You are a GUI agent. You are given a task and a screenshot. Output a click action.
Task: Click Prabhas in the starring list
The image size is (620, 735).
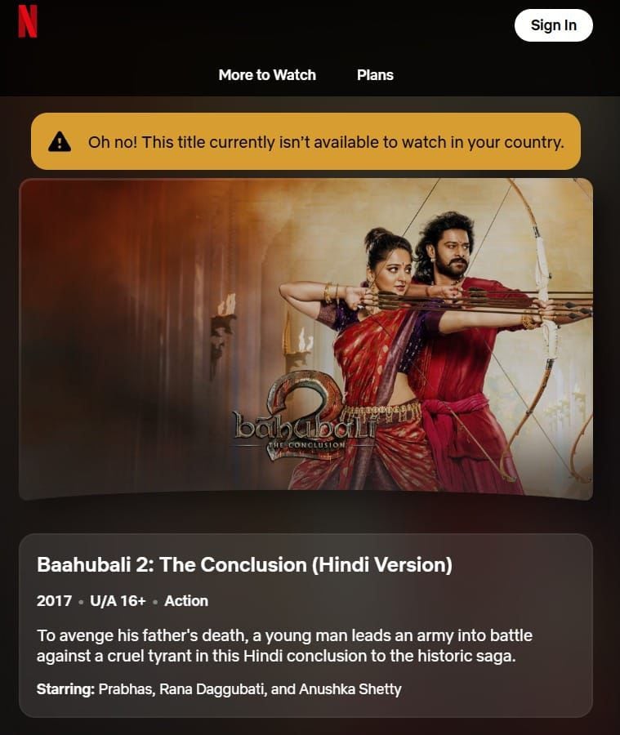[x=127, y=689]
